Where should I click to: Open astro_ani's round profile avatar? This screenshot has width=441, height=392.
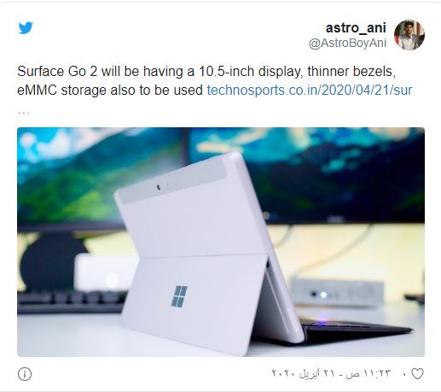409,35
